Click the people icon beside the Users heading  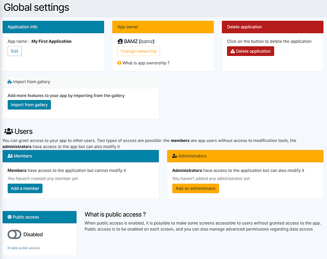coord(8,132)
